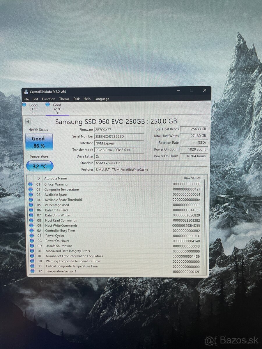Open the Disk menu
This screenshot has height=349, width=262.
pyautogui.click(x=77, y=99)
